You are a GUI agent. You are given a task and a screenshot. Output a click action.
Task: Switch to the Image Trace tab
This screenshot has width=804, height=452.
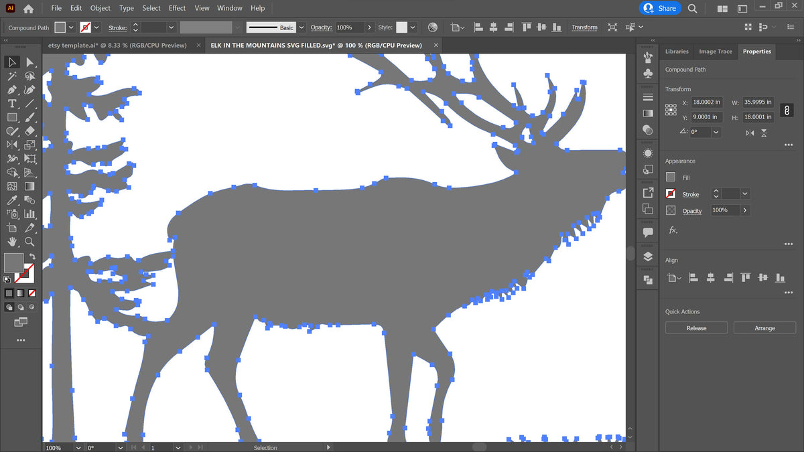[x=716, y=52]
